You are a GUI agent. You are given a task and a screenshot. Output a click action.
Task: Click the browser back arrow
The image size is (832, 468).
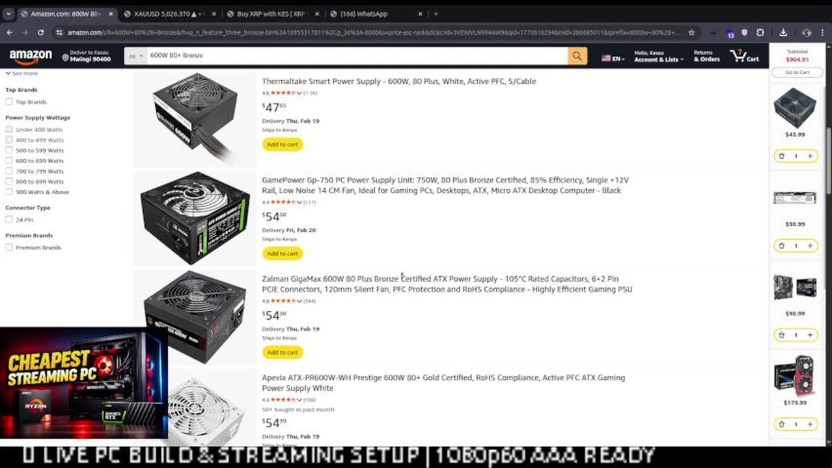9,32
